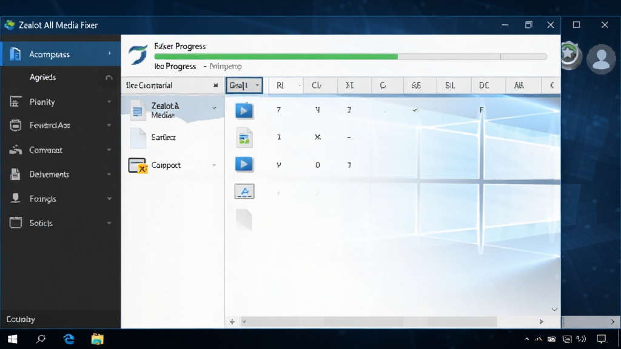Expand the Acompass sidebar arrow
This screenshot has width=621, height=349.
coord(110,53)
